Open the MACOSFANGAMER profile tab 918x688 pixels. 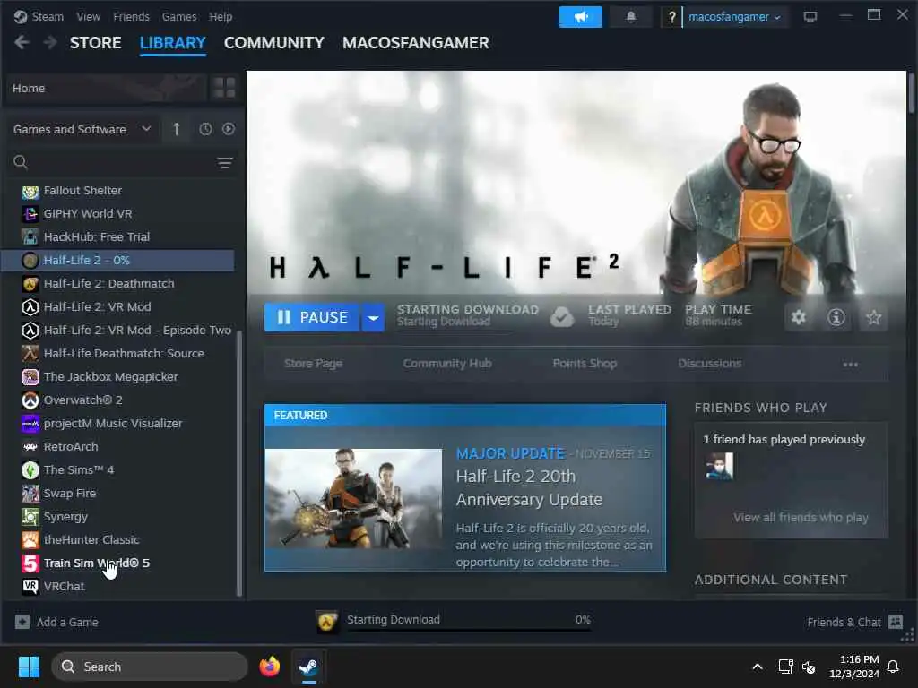416,43
